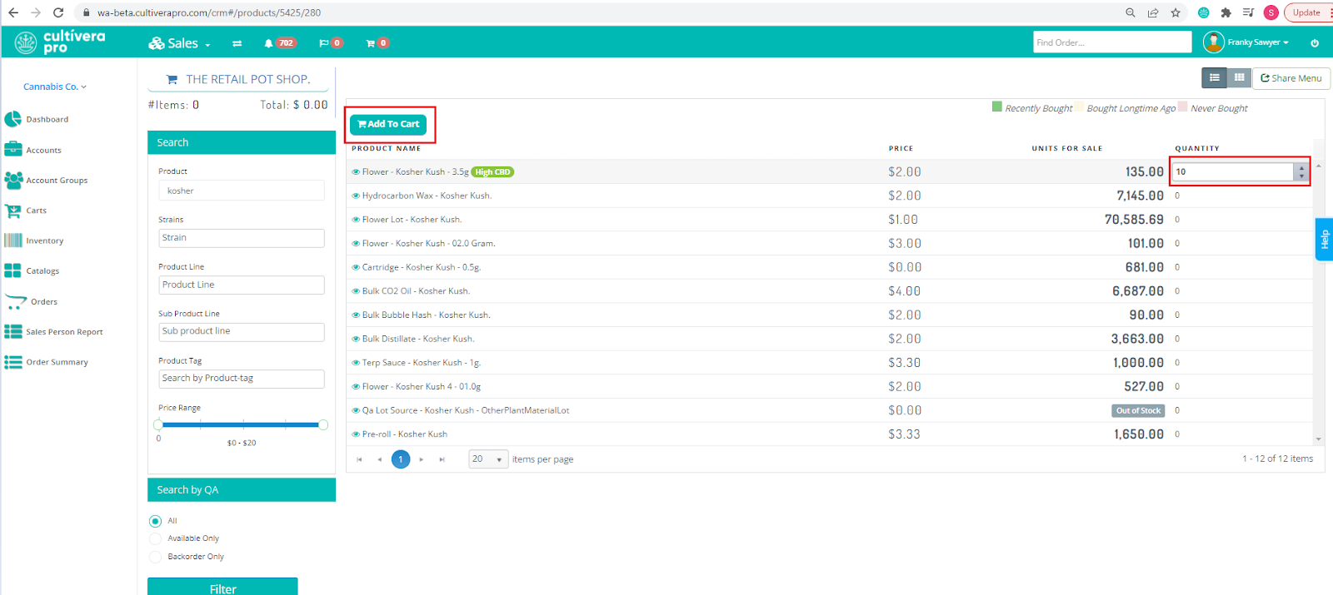The image size is (1333, 595).
Task: View details eye for Bulk CO2 Oil
Action: tap(356, 291)
